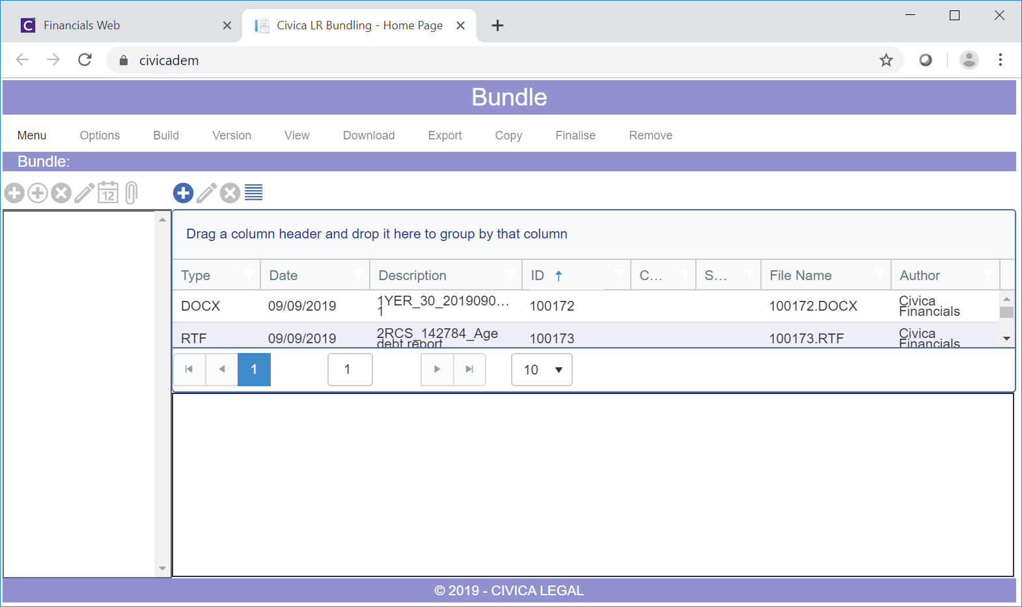This screenshot has width=1022, height=607.
Task: Open filter for the File Name column
Action: (879, 275)
